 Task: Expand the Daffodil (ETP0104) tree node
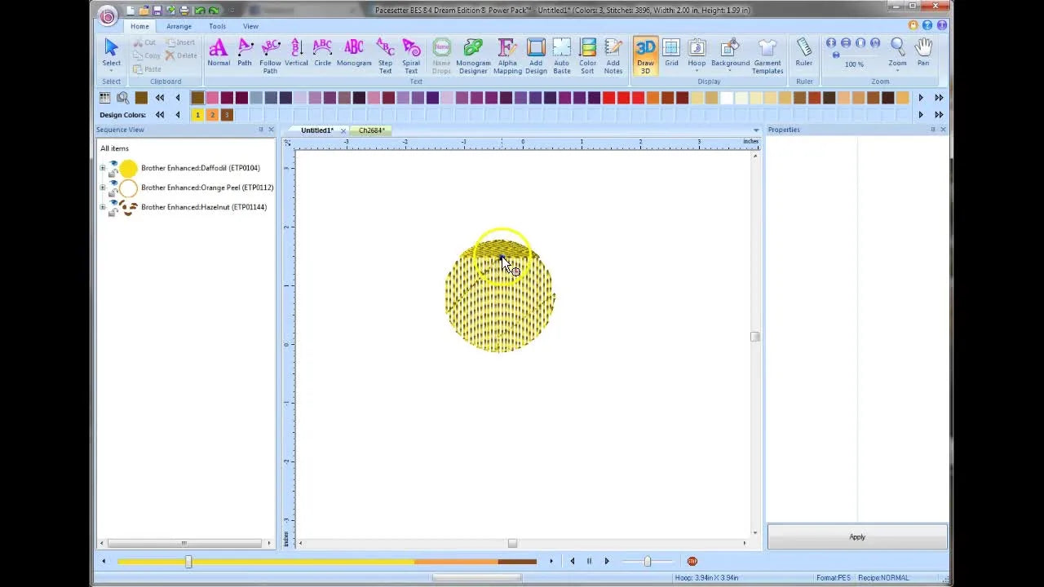click(x=103, y=168)
